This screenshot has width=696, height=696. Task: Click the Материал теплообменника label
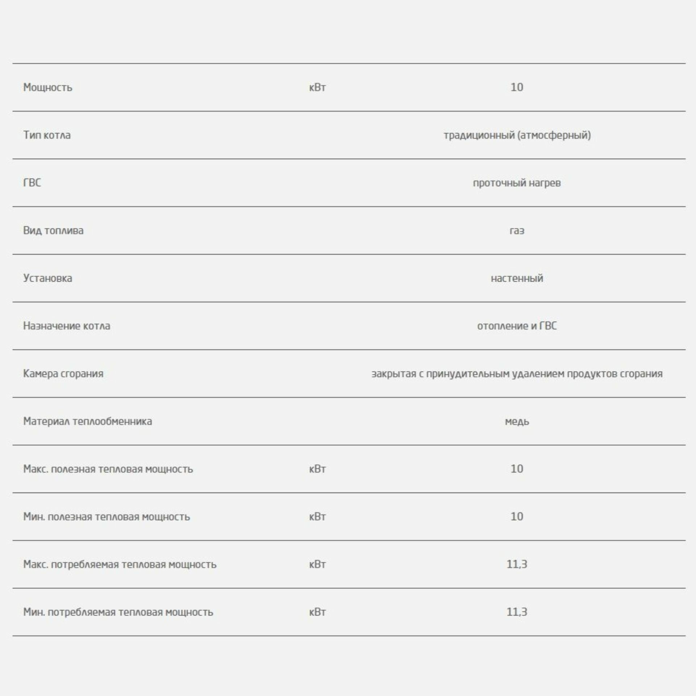point(87,421)
